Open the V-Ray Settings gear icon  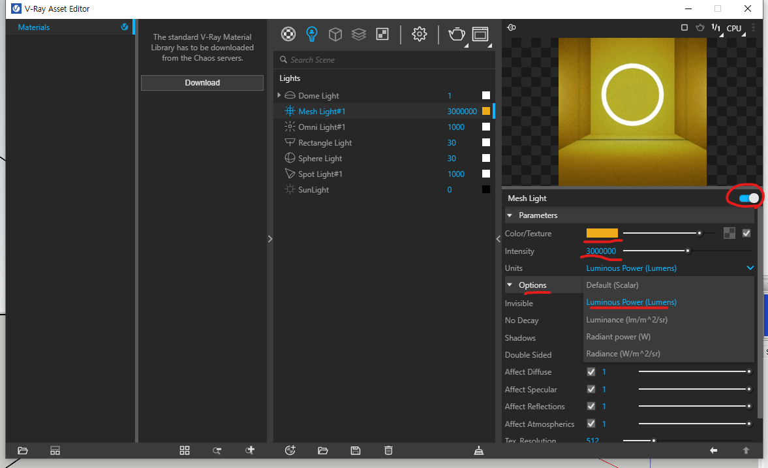(x=420, y=34)
